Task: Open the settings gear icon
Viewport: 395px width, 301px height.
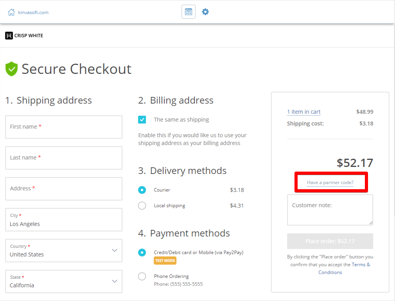Action: click(x=205, y=12)
